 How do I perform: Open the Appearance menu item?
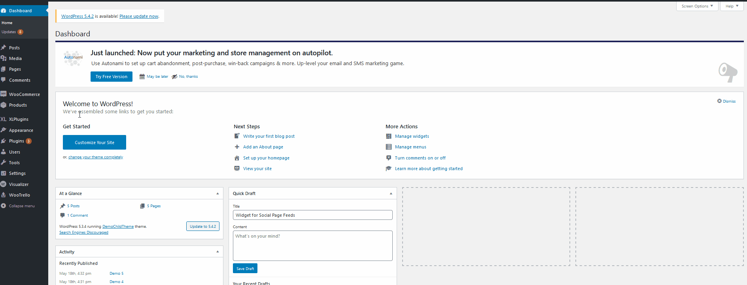[x=24, y=130]
